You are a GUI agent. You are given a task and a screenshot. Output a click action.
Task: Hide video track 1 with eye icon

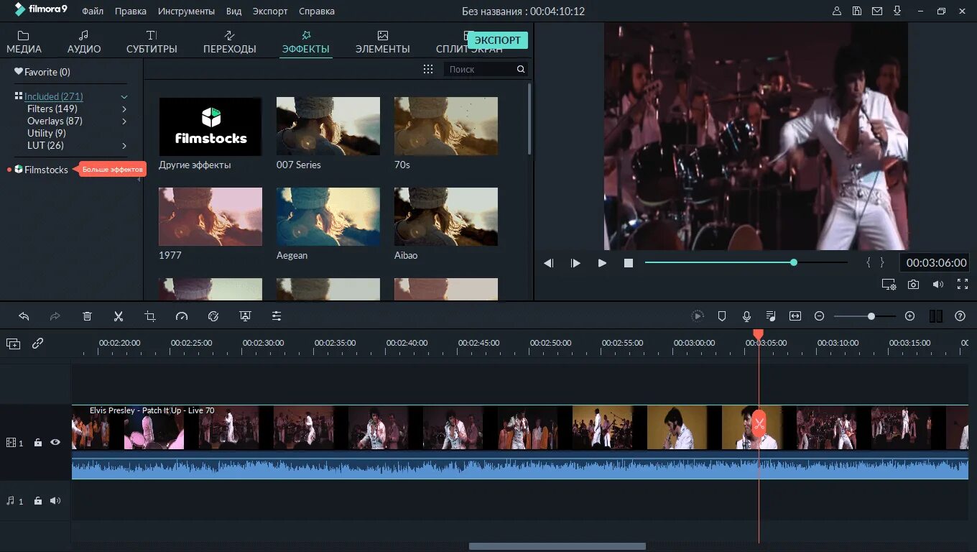(x=55, y=443)
